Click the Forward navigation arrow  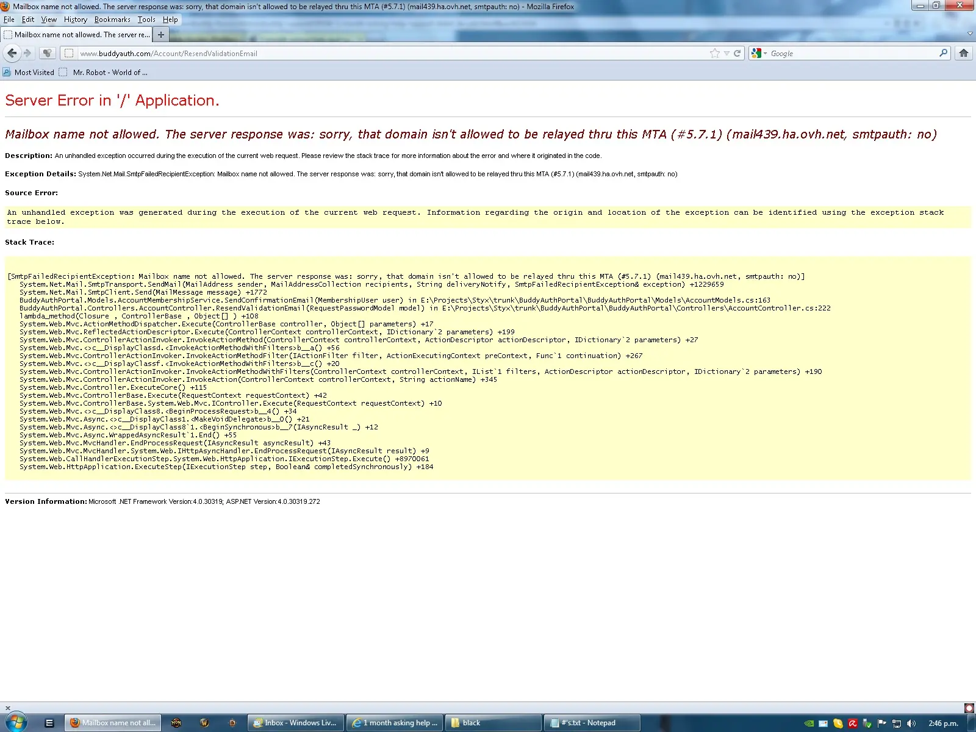pos(27,53)
